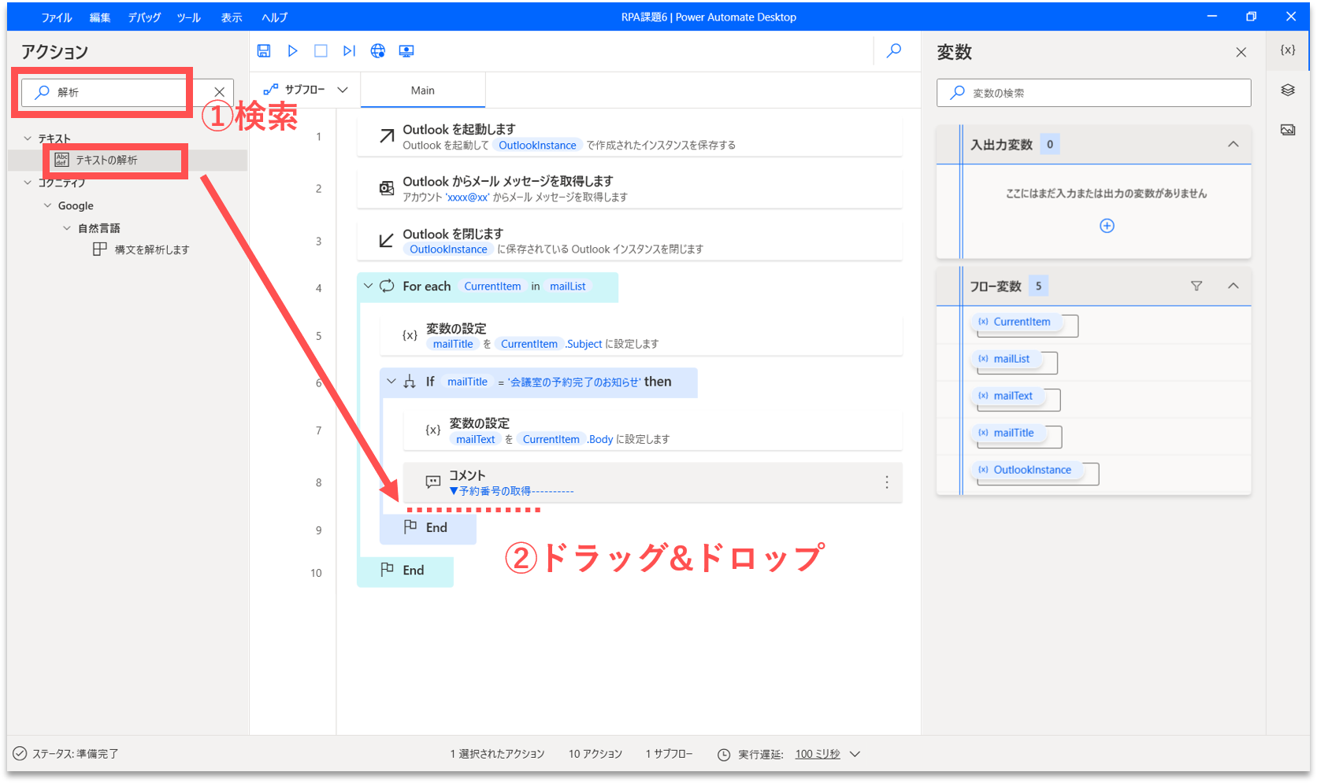Click the 変数の検索 search field
The image size is (1317, 783).
(x=1093, y=93)
